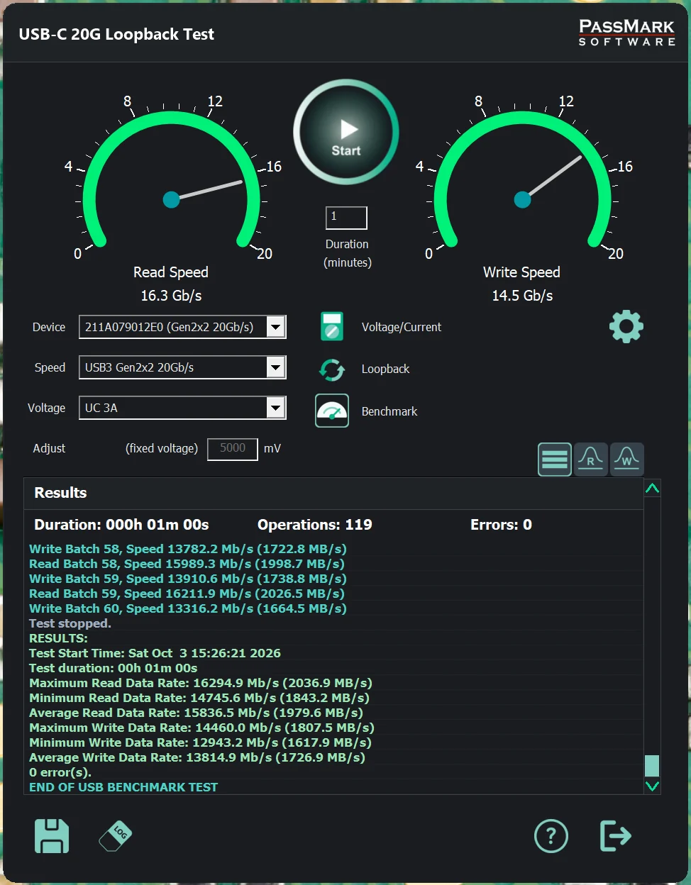This screenshot has height=885, width=691.
Task: Click the 'Operations: 119' counter
Action: [314, 525]
